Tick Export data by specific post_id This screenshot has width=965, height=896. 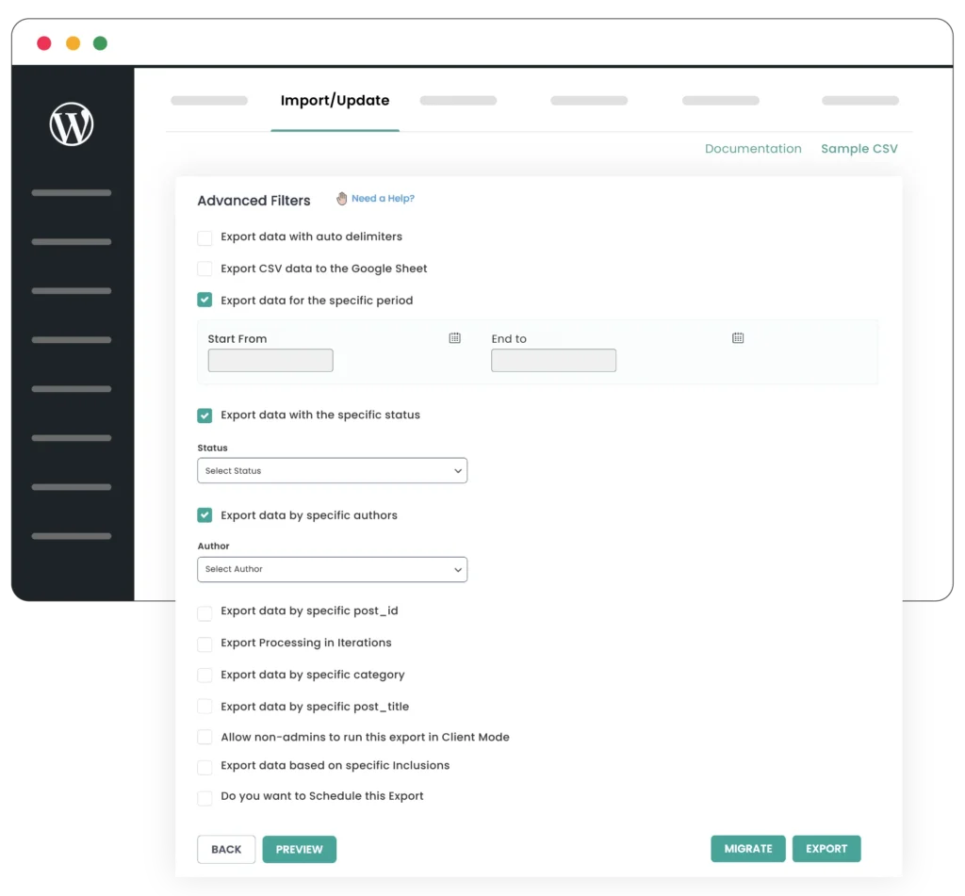(204, 612)
